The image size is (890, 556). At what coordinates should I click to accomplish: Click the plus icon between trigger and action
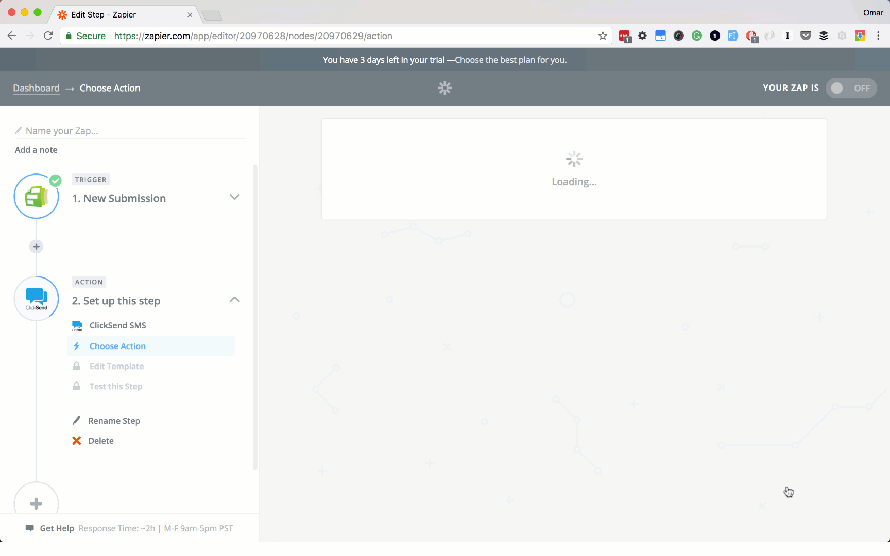pos(36,246)
